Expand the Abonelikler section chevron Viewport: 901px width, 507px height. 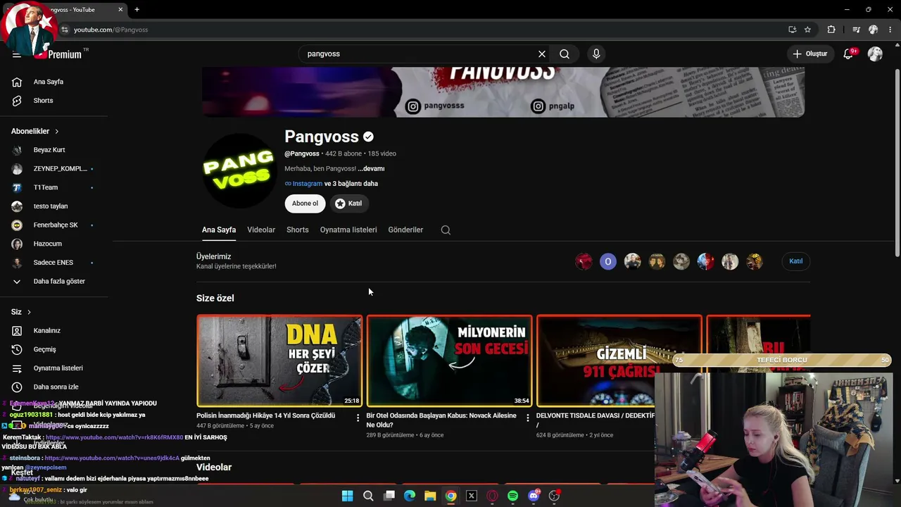coord(56,131)
